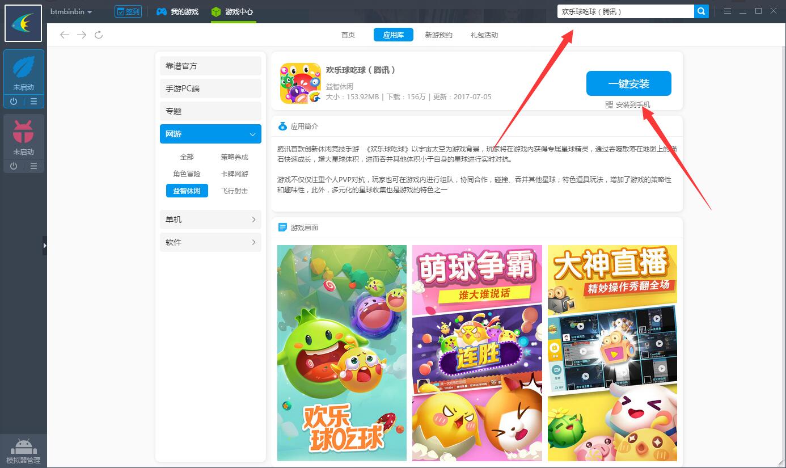Select 益智休闲 subcategory
This screenshot has height=468, width=786.
(x=187, y=191)
